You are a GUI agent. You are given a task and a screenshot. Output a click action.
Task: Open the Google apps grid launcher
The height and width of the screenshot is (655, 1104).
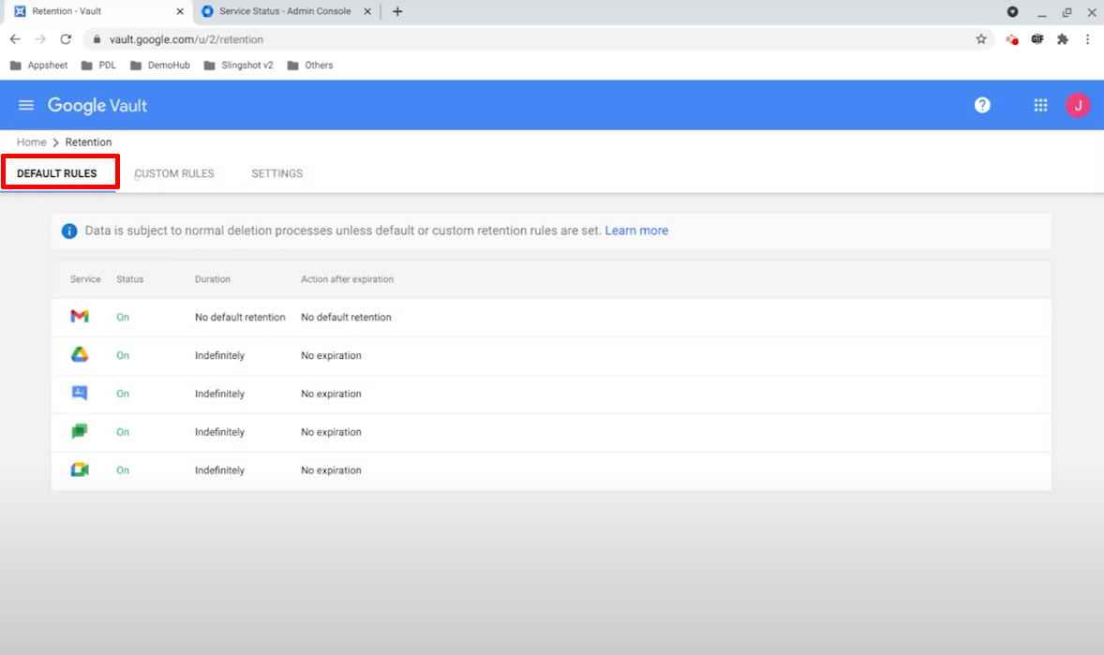tap(1040, 105)
